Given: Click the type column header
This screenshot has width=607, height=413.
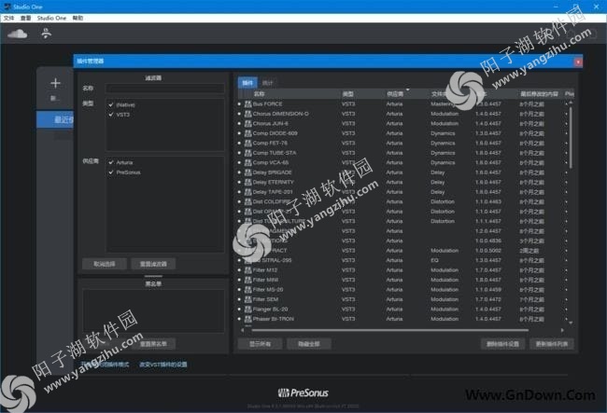Looking at the screenshot, I should pyautogui.click(x=348, y=94).
